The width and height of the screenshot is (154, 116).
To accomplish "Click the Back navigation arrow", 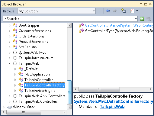I will point(108,11).
